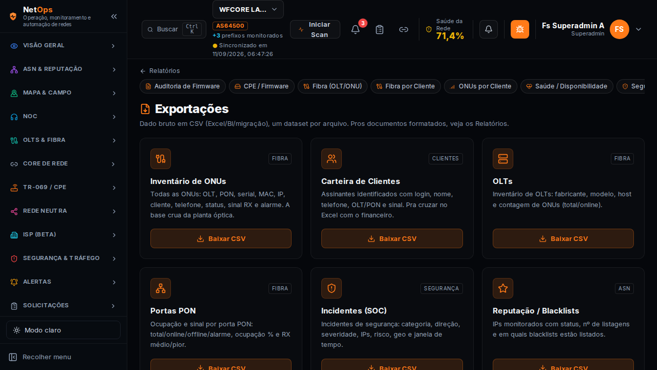
Task: Click the ASN tag on Reputação card
Action: pyautogui.click(x=624, y=288)
